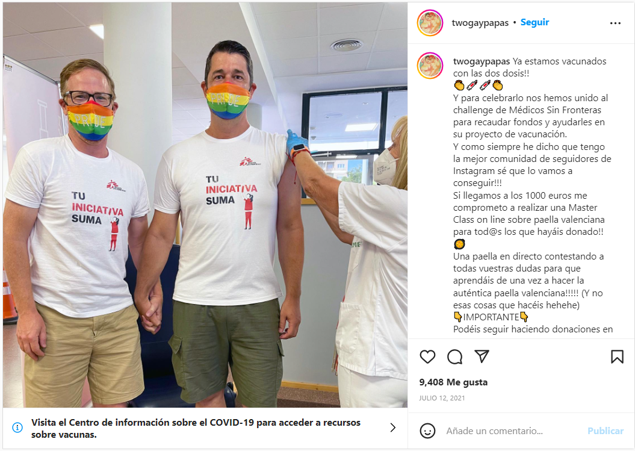635x451 pixels.
Task: Like the post with the heart icon
Action: (x=427, y=356)
